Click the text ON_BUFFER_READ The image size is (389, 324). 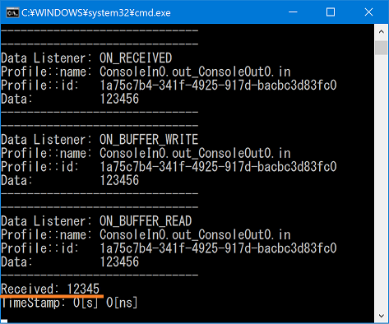coord(146,221)
